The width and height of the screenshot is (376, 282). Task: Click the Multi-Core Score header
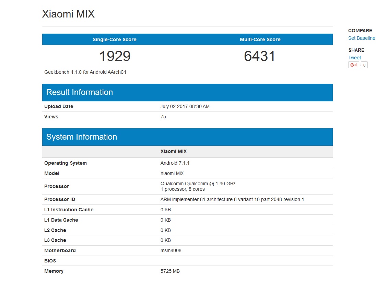tap(260, 39)
